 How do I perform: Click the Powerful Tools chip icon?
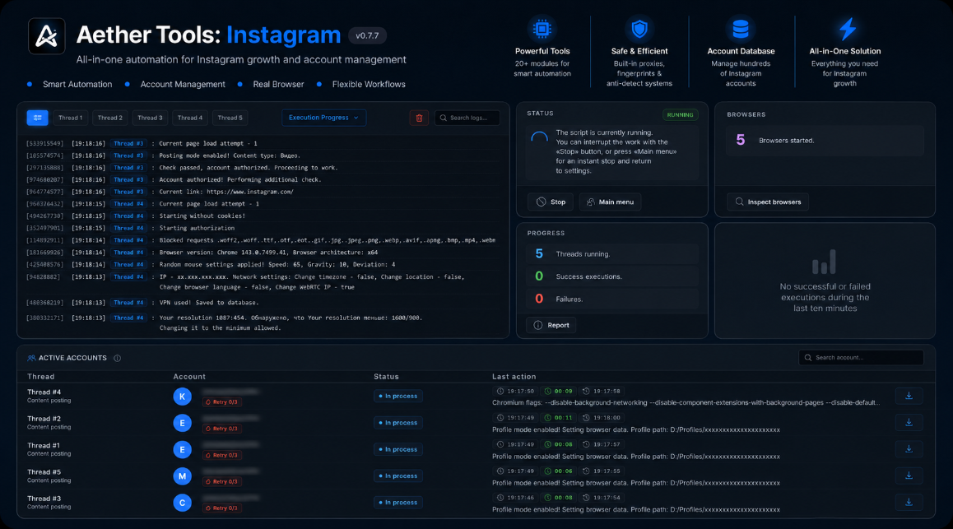coord(542,29)
